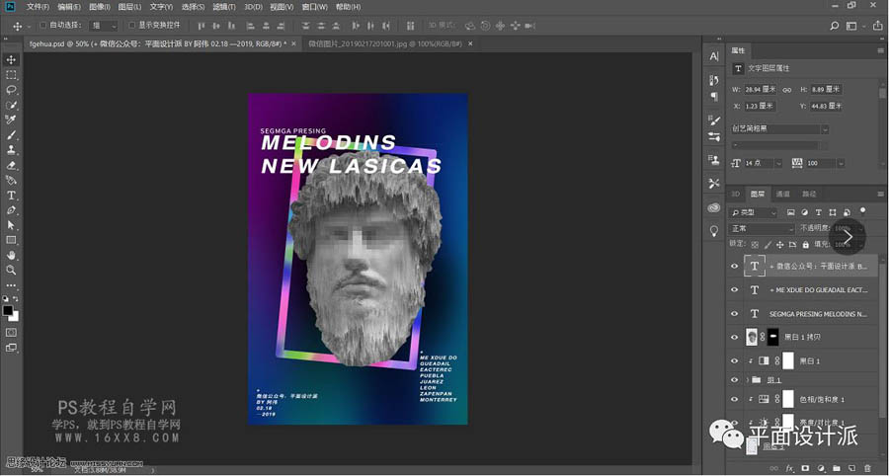Open the Learn lightbulb panel icon
This screenshot has width=889, height=476.
pyautogui.click(x=714, y=231)
